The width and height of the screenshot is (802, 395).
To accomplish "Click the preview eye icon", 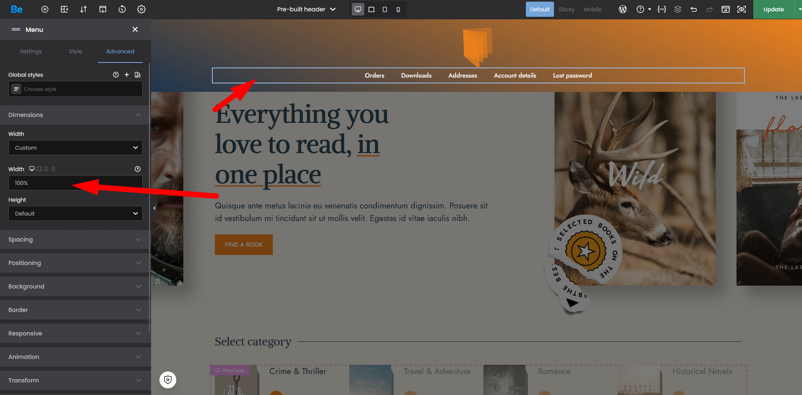I will coord(742,9).
